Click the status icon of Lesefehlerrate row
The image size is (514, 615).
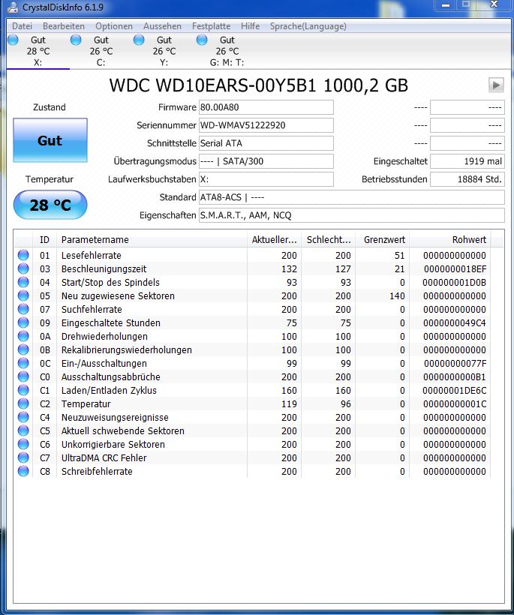click(23, 255)
